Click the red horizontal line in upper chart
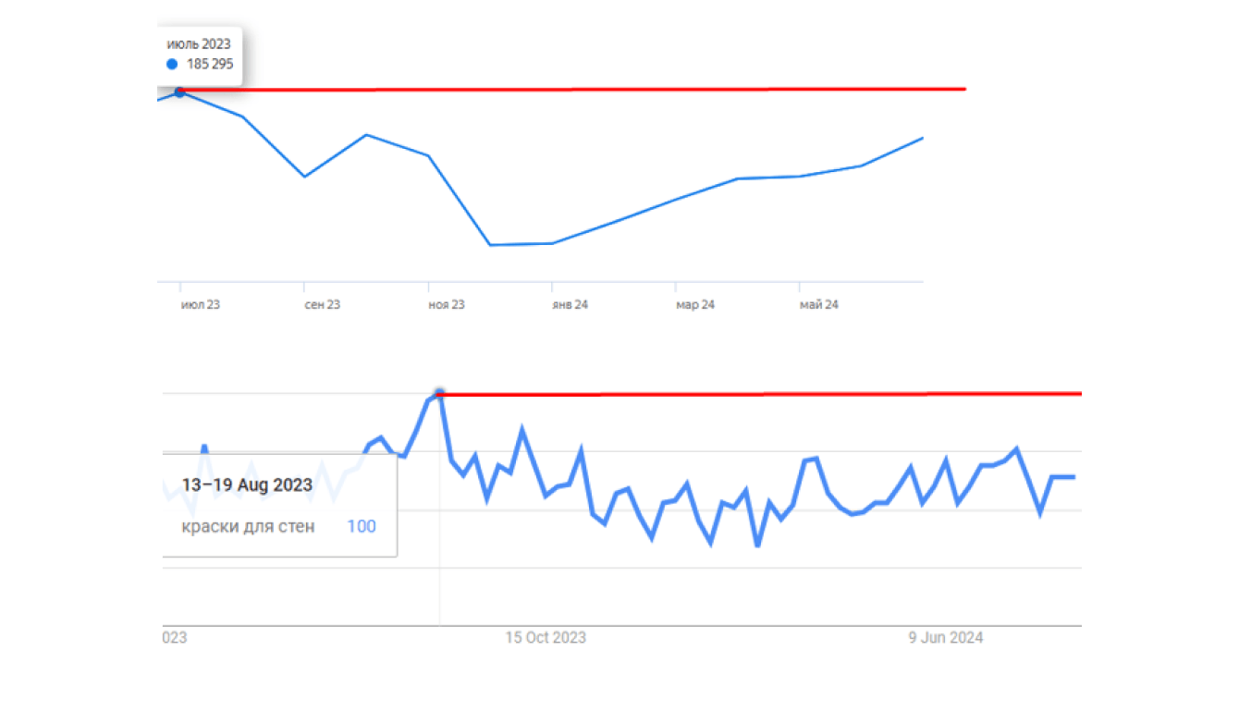The image size is (1239, 711). click(x=573, y=90)
